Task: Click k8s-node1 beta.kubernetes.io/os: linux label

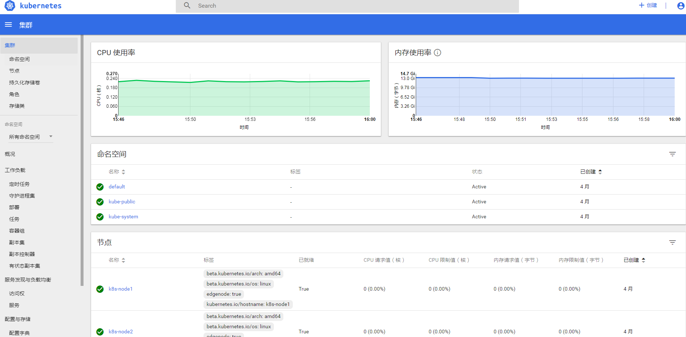Action: 239,284
